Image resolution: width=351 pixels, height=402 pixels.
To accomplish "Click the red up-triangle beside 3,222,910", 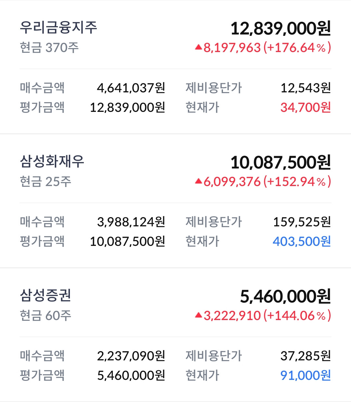I will pyautogui.click(x=198, y=315).
